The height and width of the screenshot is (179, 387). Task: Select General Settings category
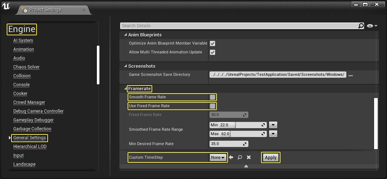coord(30,138)
